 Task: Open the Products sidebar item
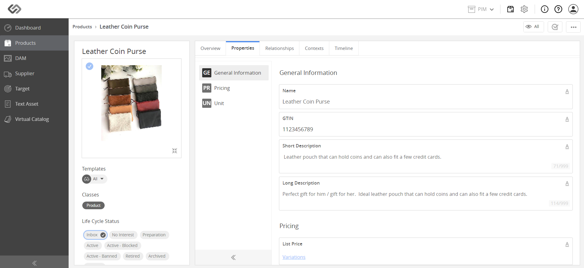pyautogui.click(x=34, y=43)
